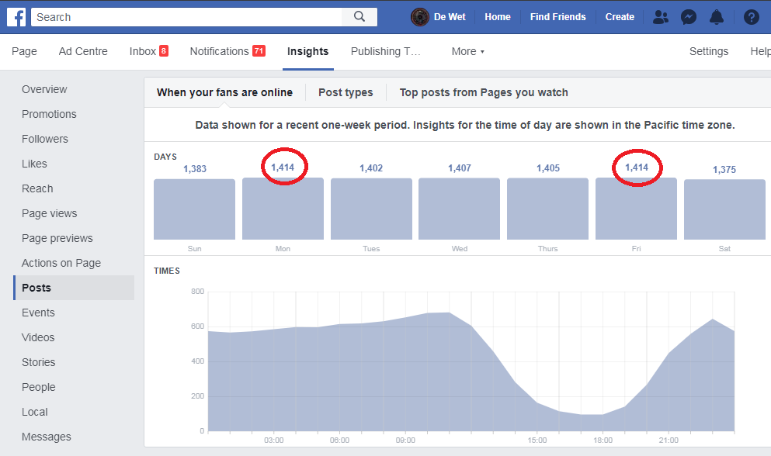Screen dimensions: 771x456
Task: Expand the More dropdown menu
Action: pos(467,52)
